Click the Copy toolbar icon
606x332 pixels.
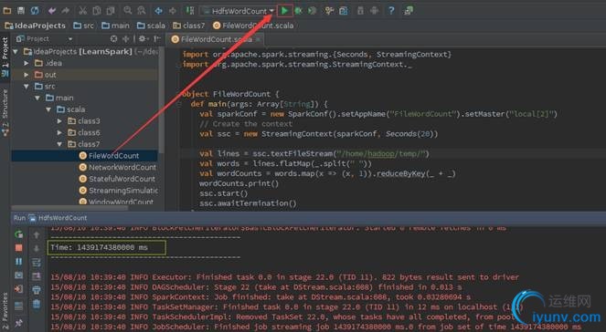point(97,11)
